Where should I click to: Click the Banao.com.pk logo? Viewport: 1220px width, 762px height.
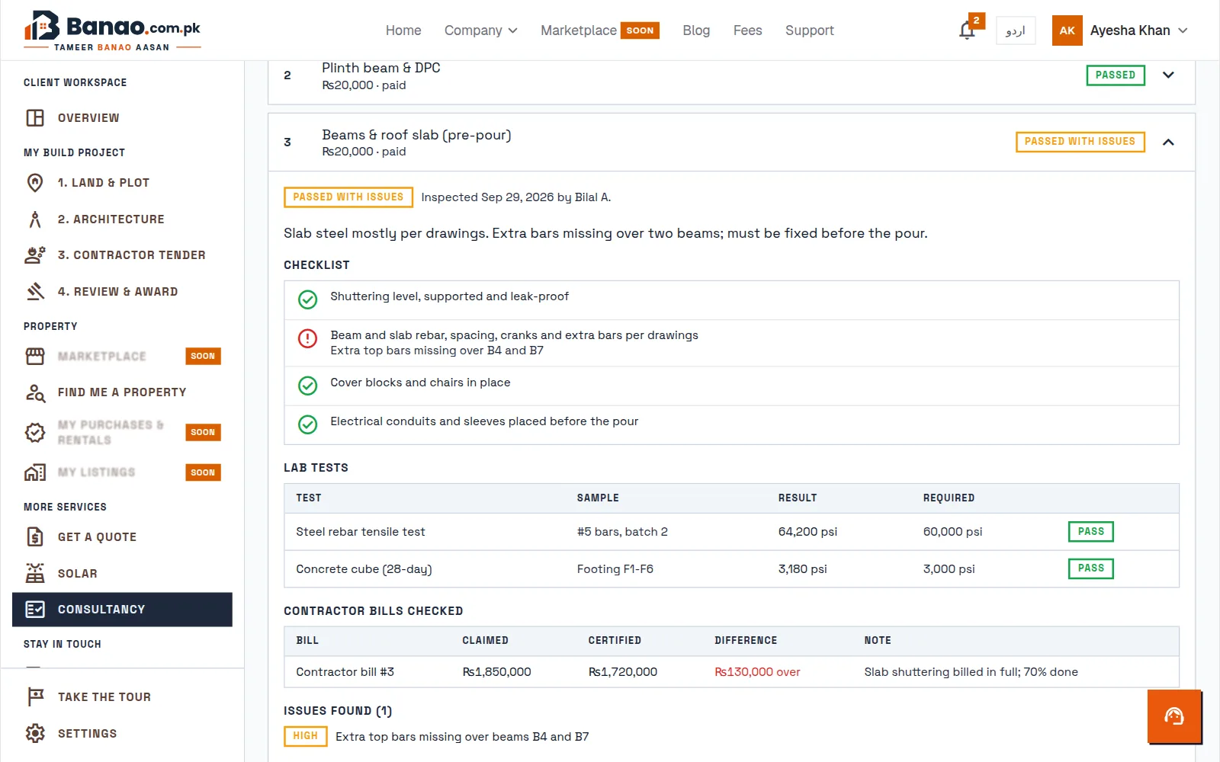coord(112,30)
